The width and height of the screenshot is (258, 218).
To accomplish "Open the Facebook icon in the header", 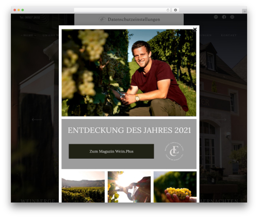I will click(x=224, y=17).
